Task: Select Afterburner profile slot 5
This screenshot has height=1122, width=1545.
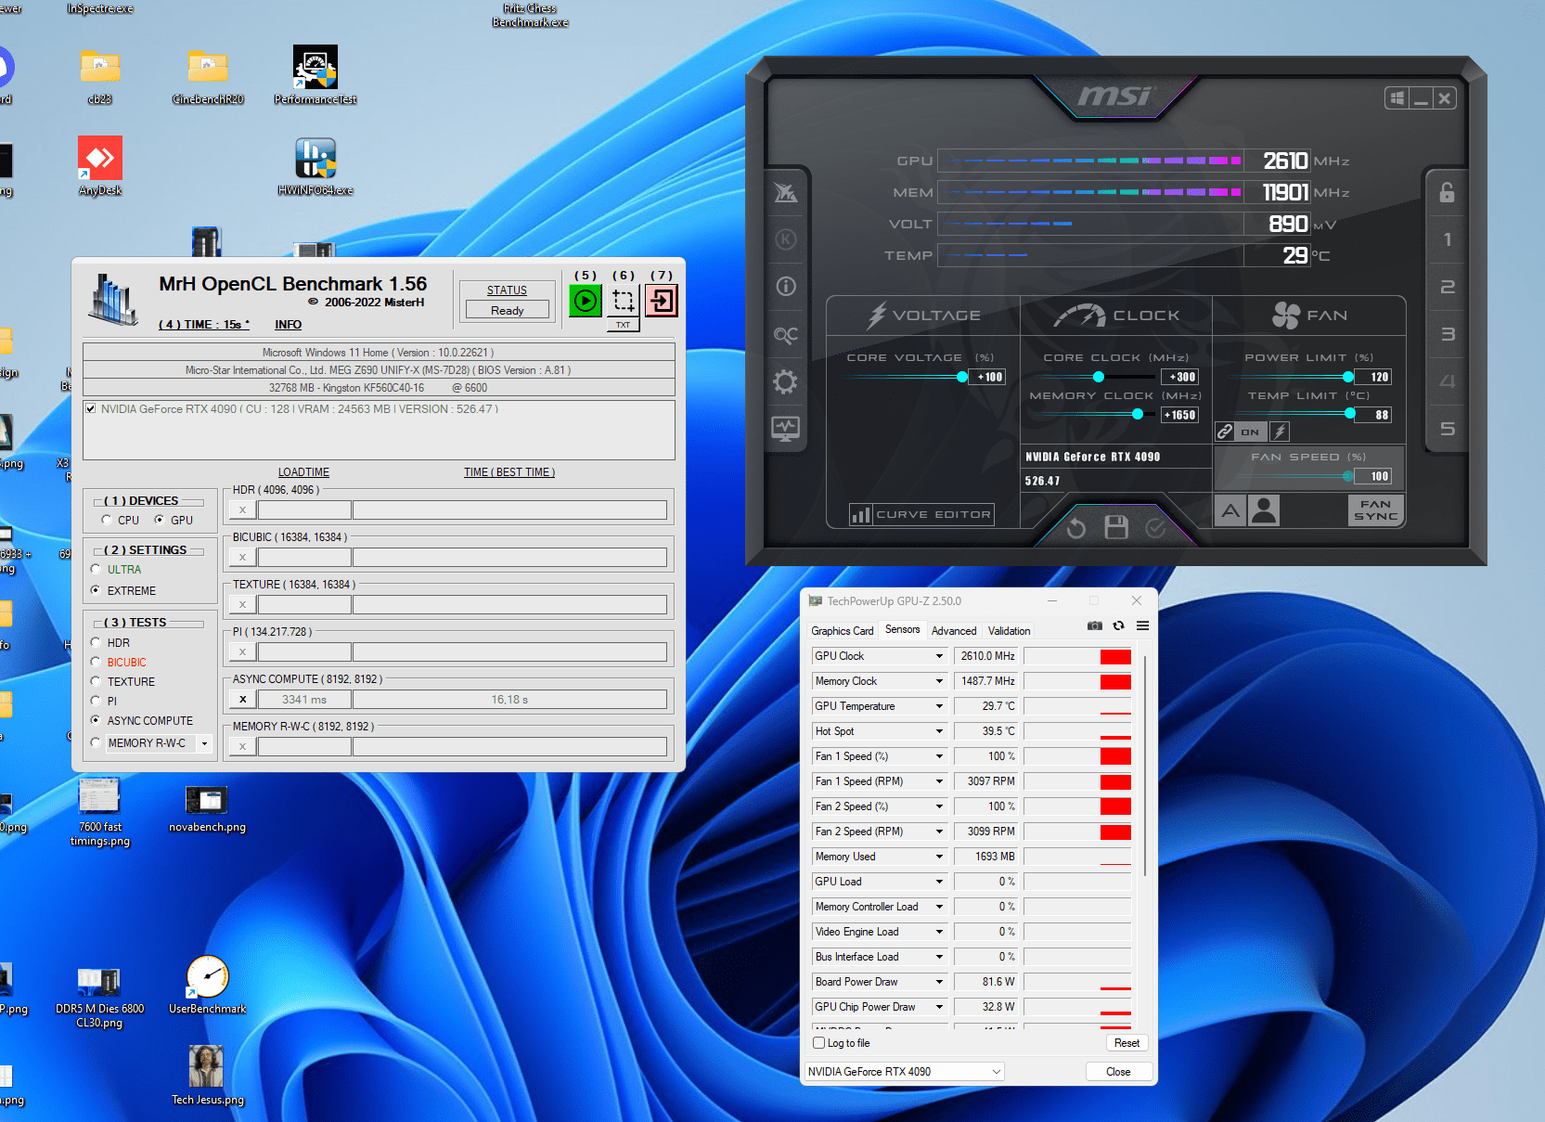Action: click(1447, 429)
